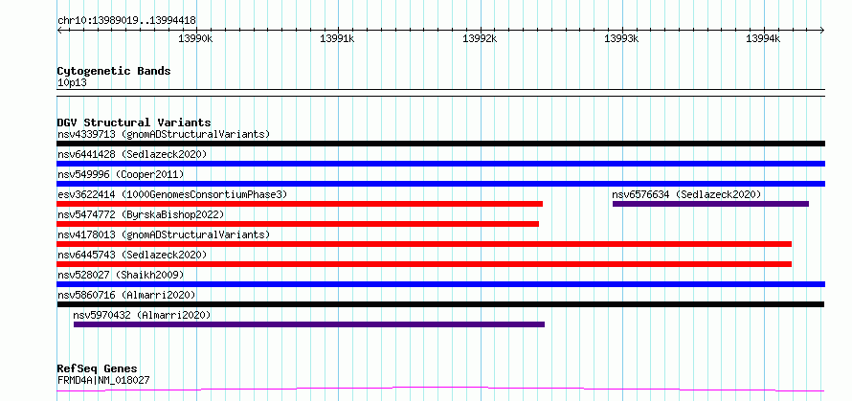Select the purple nsv6576634 variant bar
The image size is (852, 401).
710,204
